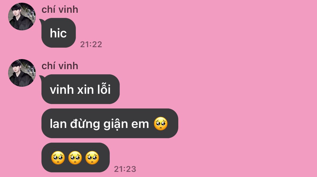317x177 pixels.
Task: Open chí vinh's avatar beside the "hic" message
Action: pos(22,17)
